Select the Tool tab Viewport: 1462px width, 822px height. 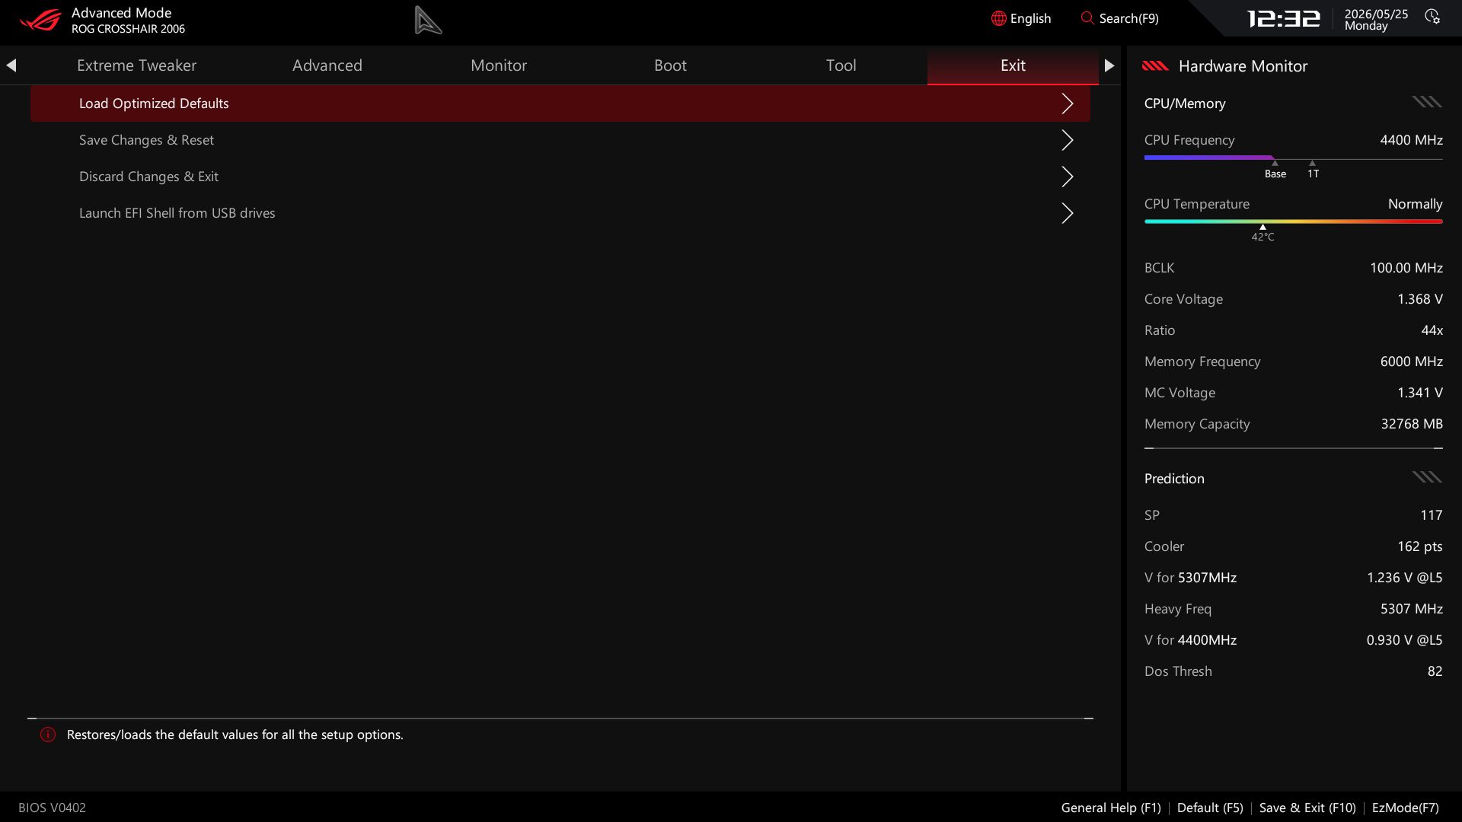tap(841, 65)
